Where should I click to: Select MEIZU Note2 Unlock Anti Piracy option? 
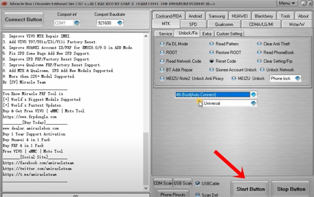pyautogui.click(x=192, y=78)
